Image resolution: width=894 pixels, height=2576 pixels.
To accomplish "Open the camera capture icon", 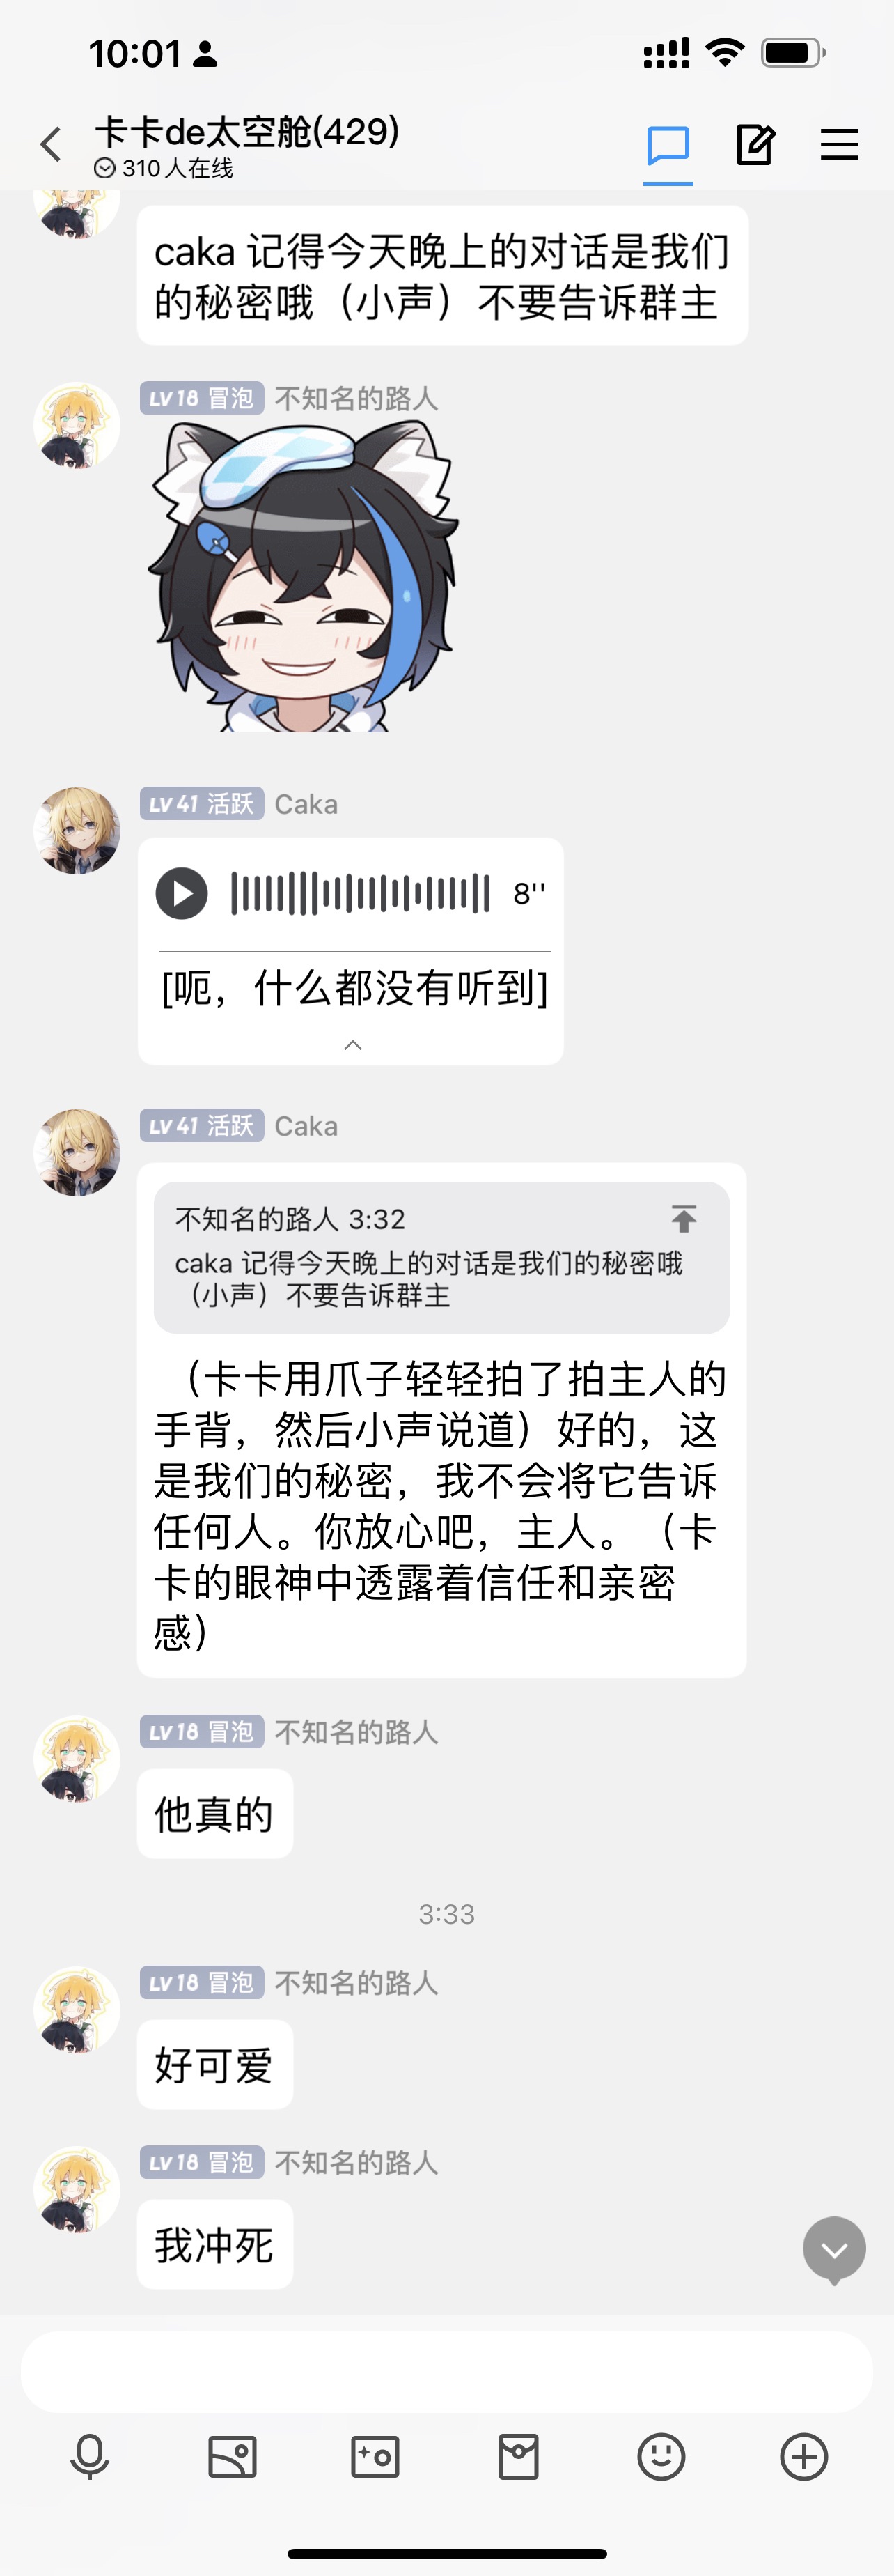I will tap(375, 2457).
